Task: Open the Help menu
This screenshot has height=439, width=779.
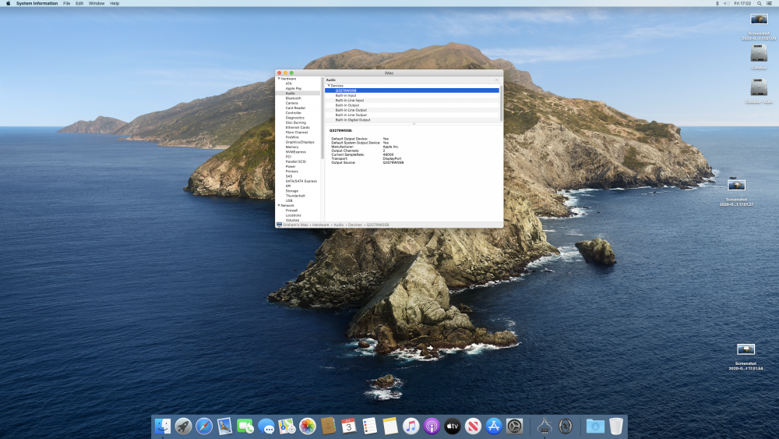Action: [x=115, y=3]
